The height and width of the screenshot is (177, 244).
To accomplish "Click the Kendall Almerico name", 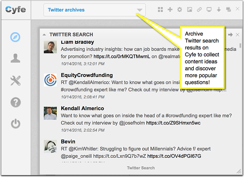I will pyautogui.click(x=82, y=108).
